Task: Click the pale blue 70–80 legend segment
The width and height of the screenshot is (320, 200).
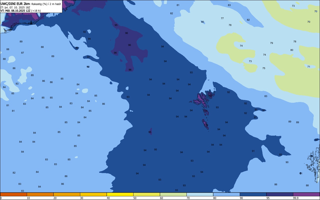Action: (x=200, y=194)
